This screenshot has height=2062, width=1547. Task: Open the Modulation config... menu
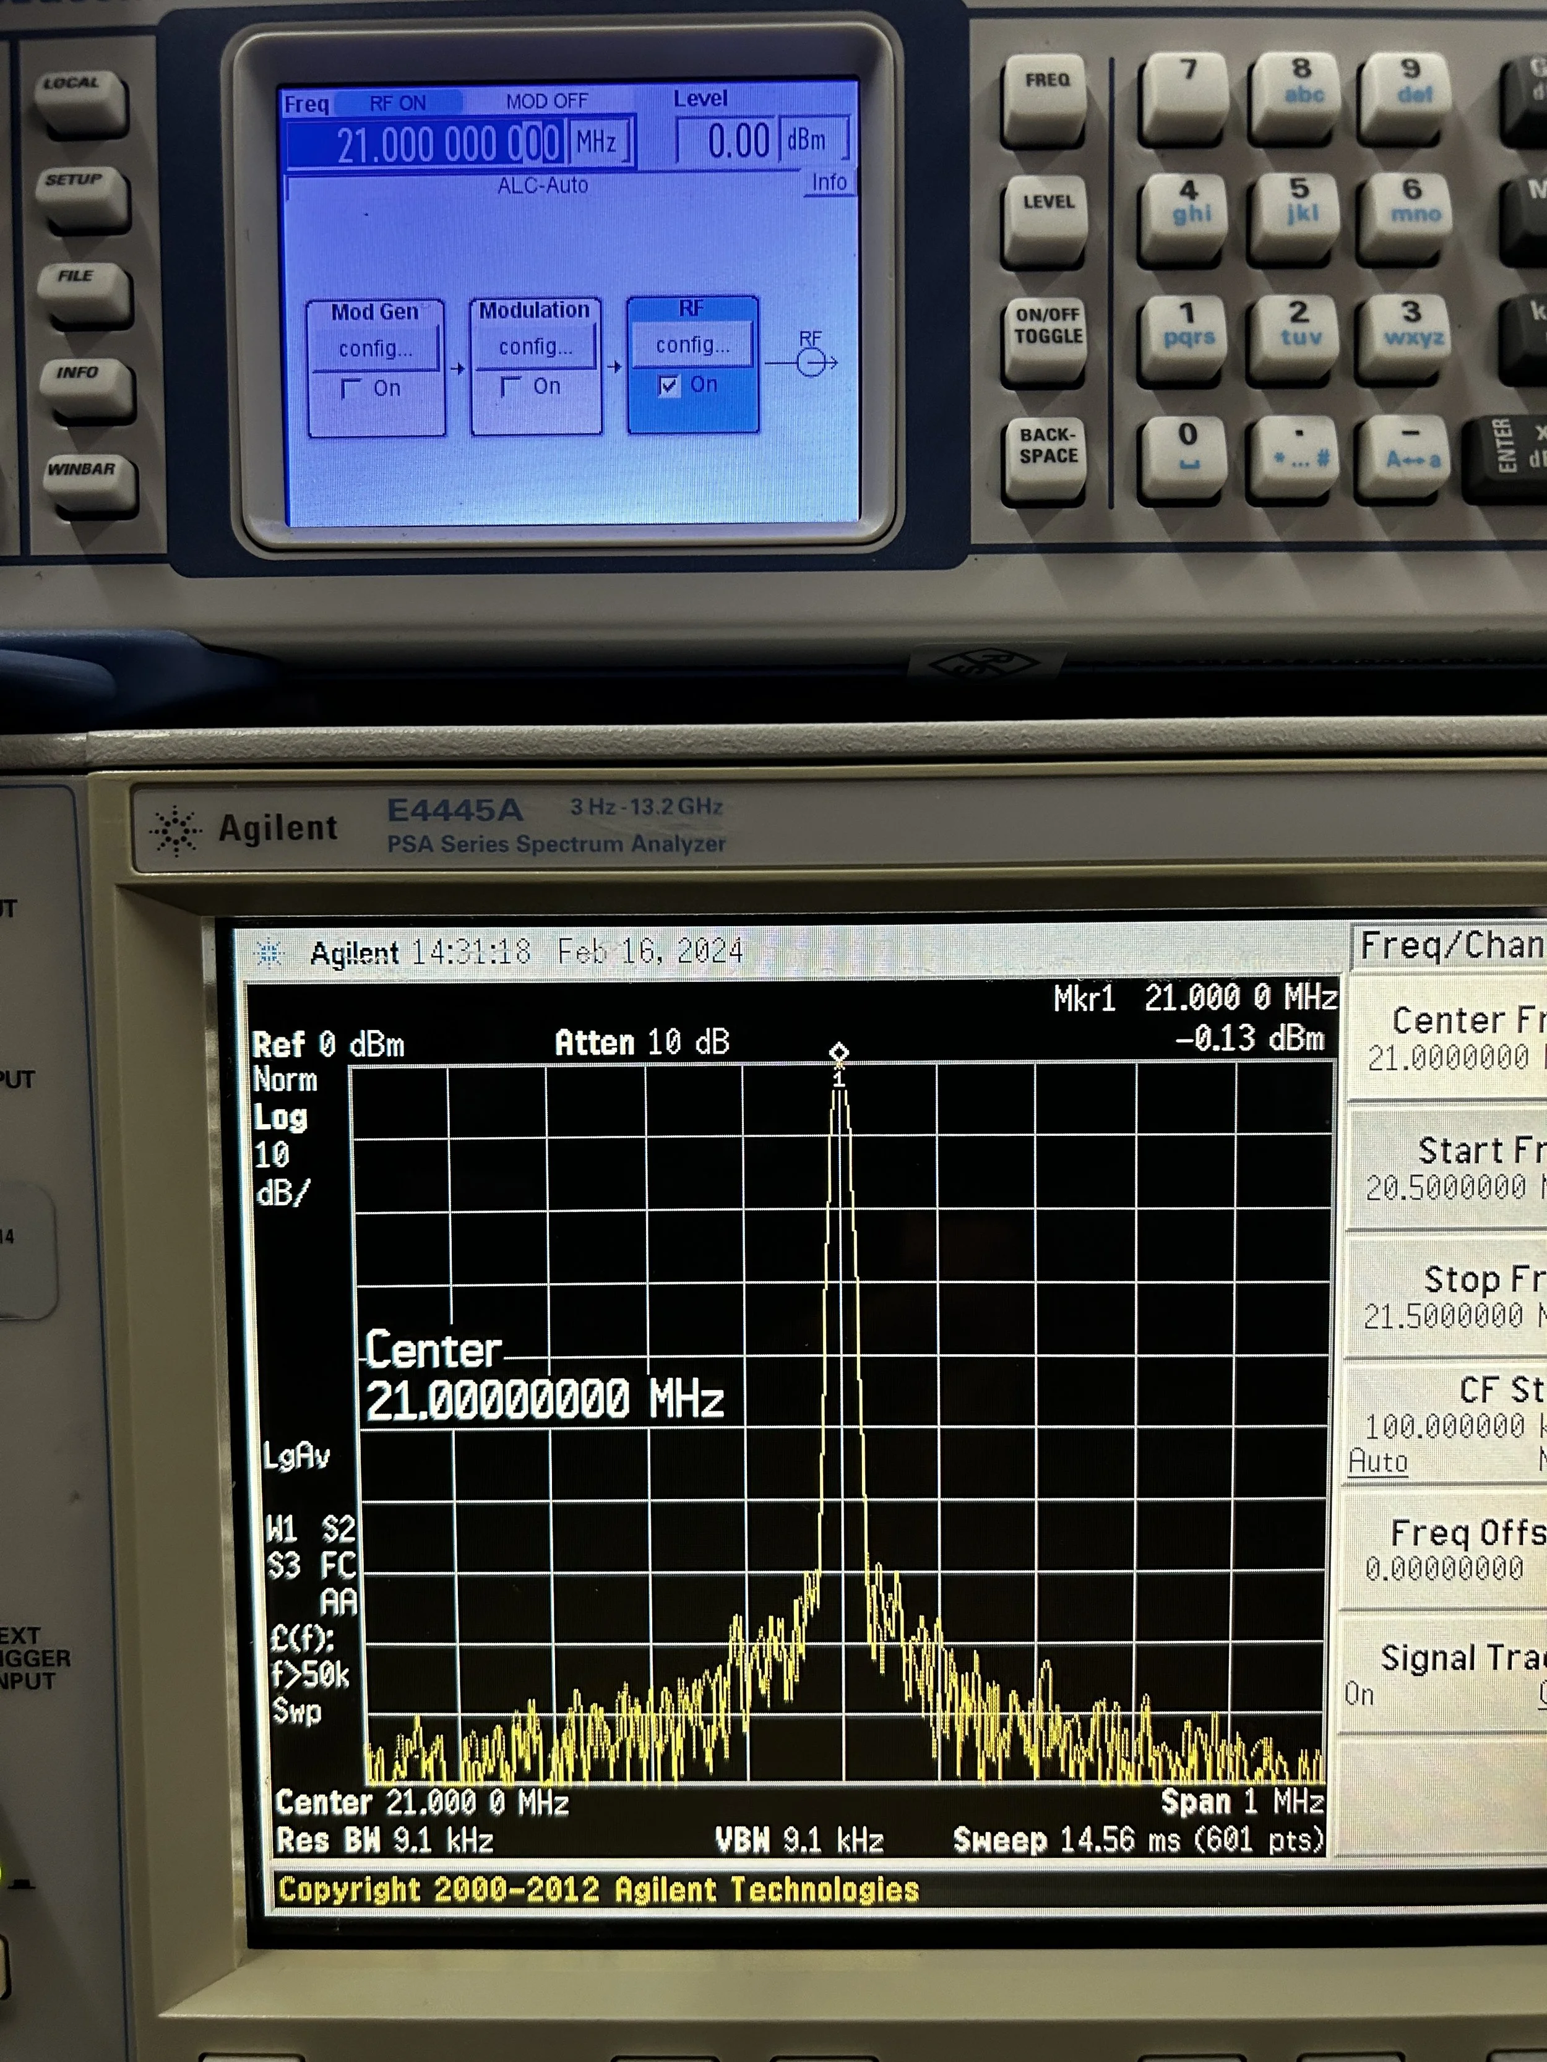[x=535, y=347]
